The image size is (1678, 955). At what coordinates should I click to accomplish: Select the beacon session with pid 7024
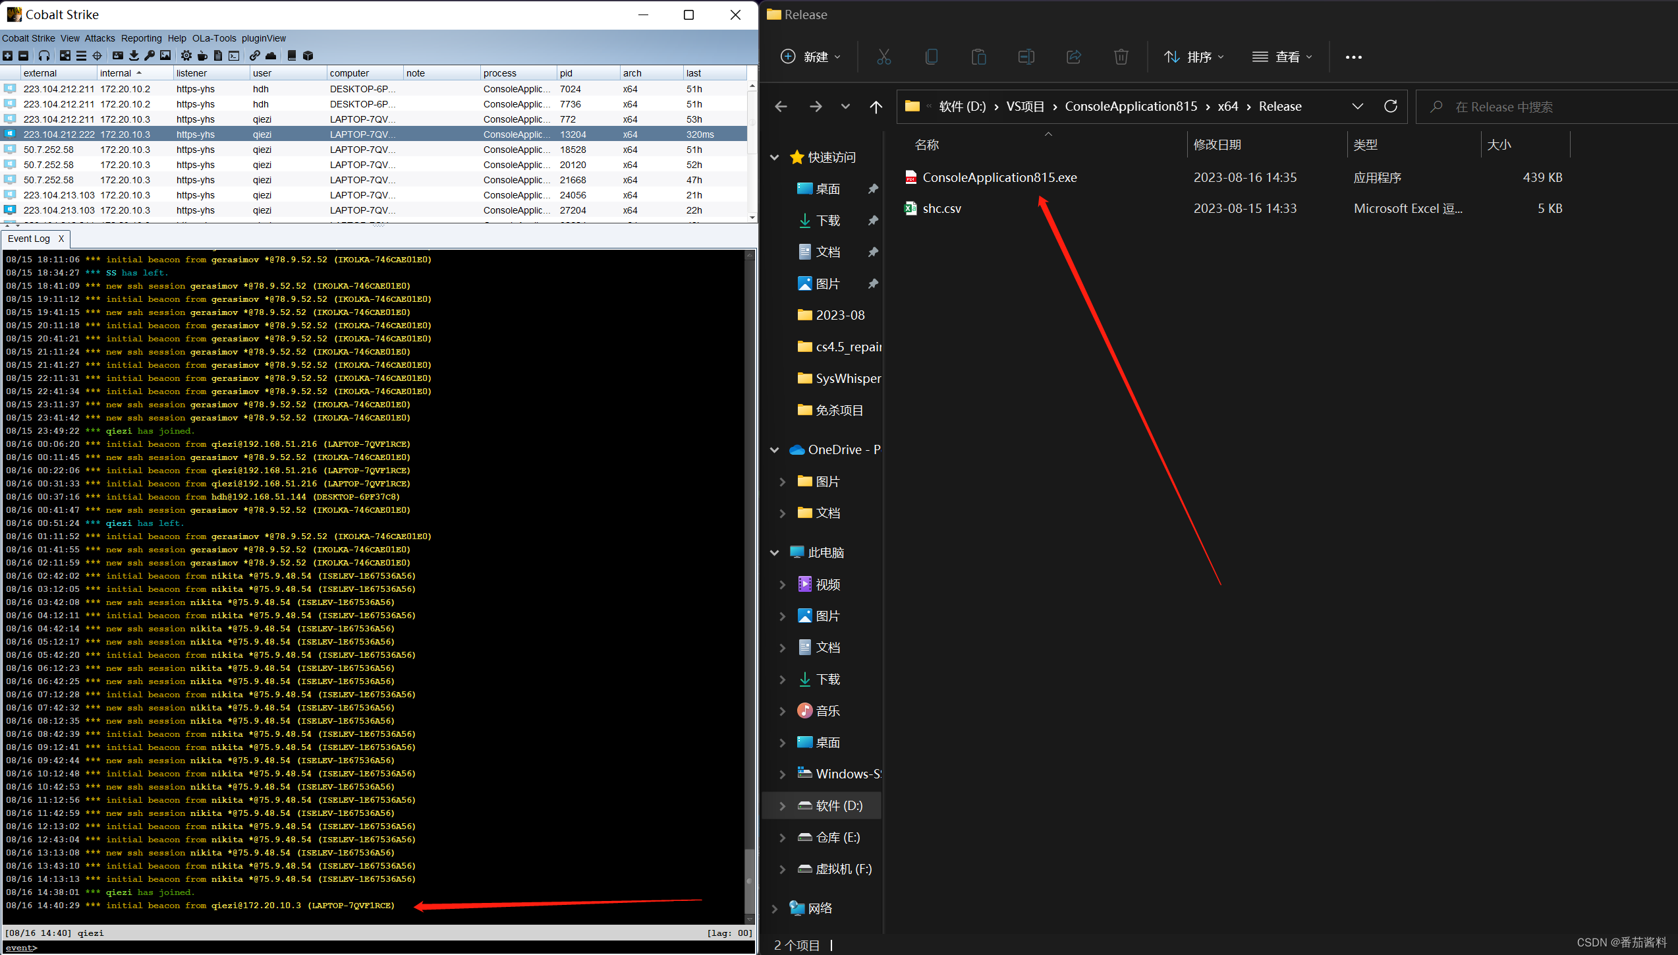pos(374,89)
